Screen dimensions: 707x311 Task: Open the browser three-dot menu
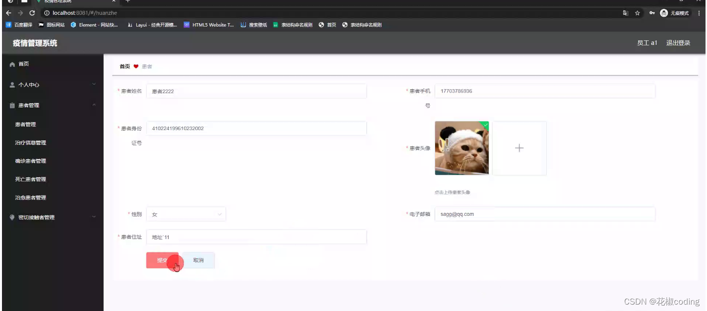pos(699,13)
